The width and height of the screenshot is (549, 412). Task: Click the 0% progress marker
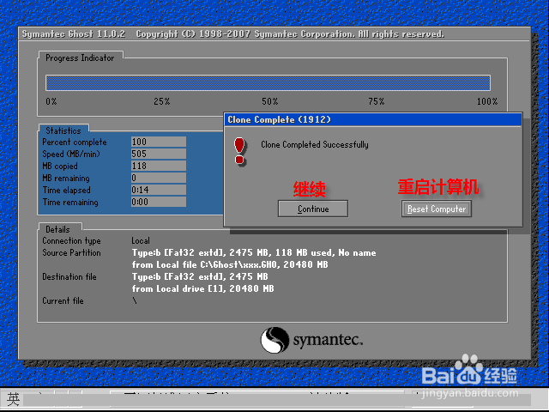51,101
